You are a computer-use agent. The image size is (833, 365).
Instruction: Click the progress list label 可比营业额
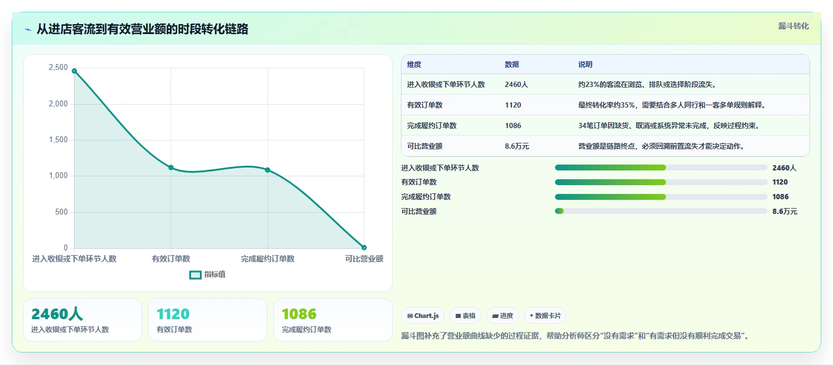click(x=419, y=211)
